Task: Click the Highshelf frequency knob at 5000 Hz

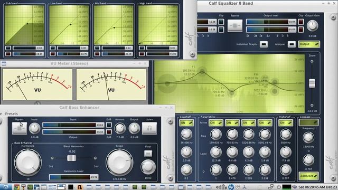Action: 286,134
